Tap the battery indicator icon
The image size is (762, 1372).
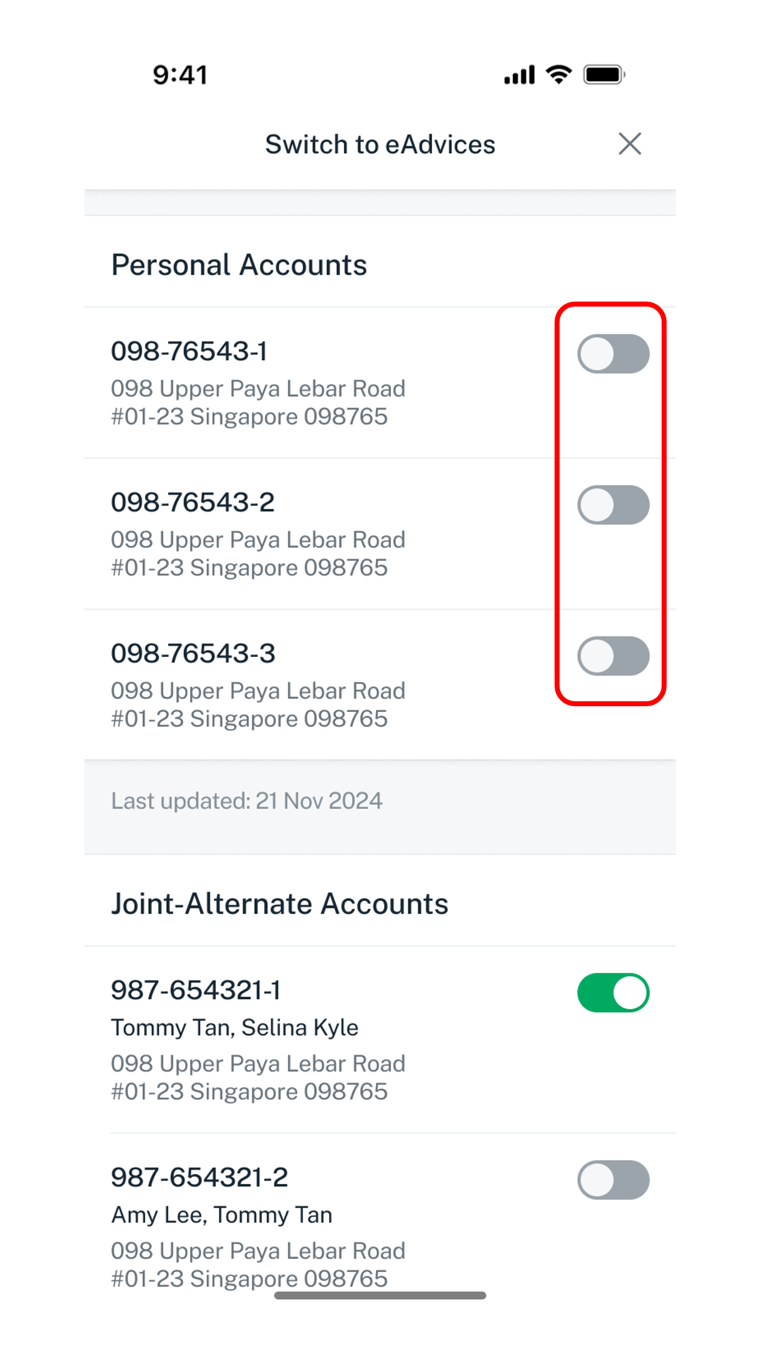coord(604,74)
